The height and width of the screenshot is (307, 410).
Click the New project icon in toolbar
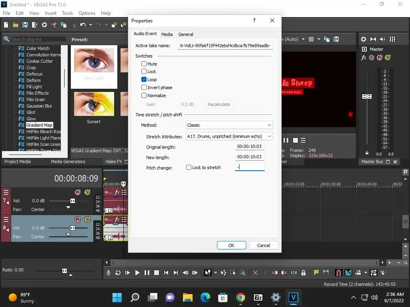pyautogui.click(x=6, y=25)
